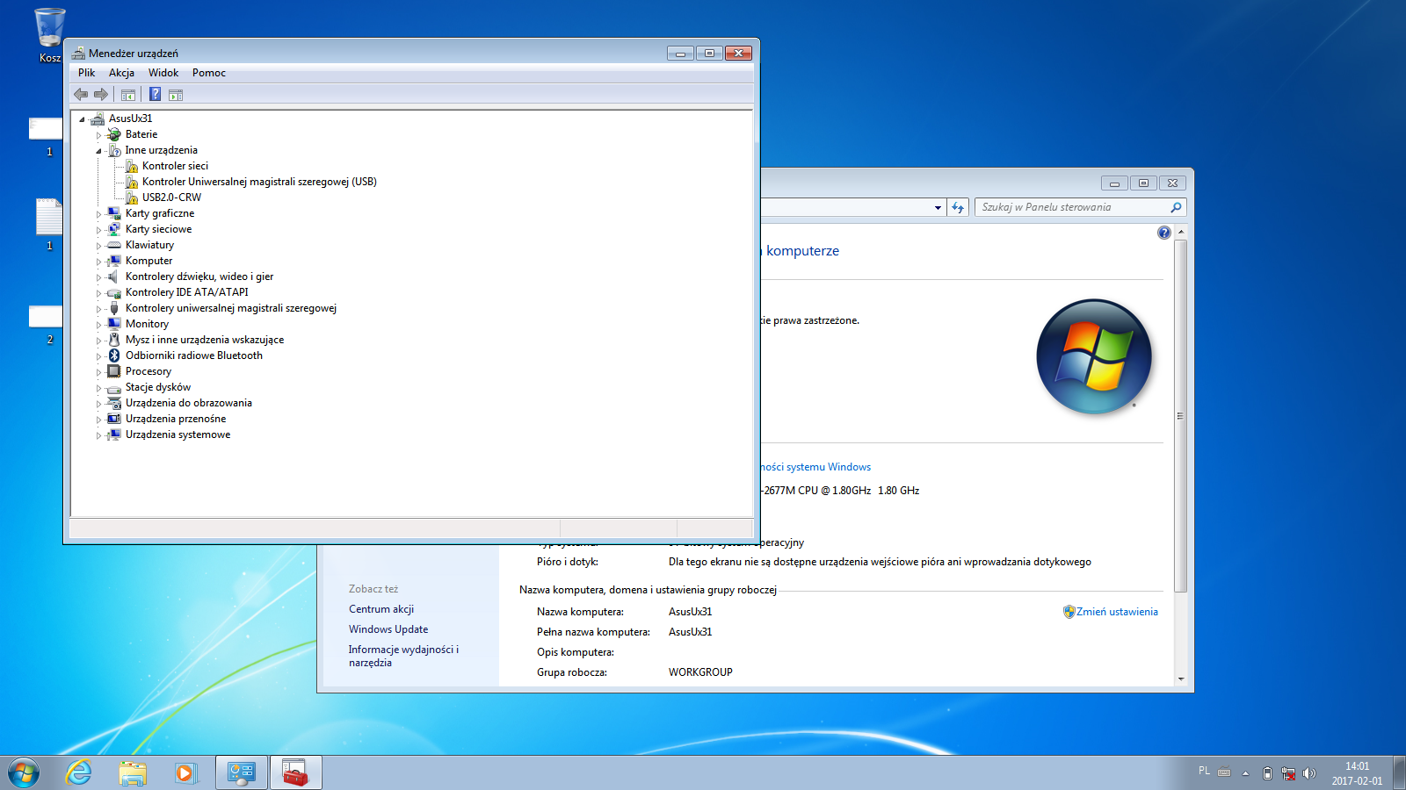Open Internet Explorer from the taskbar
The width and height of the screenshot is (1406, 790).
pyautogui.click(x=79, y=772)
